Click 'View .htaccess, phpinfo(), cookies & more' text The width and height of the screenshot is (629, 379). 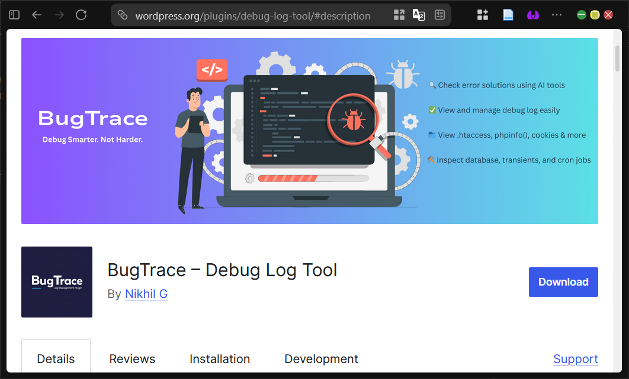coord(512,135)
